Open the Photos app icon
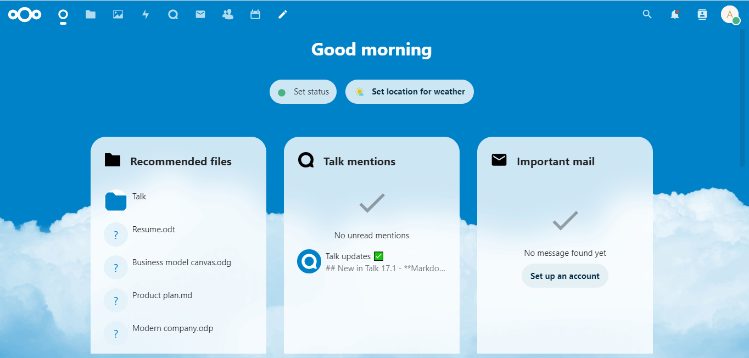 [118, 15]
